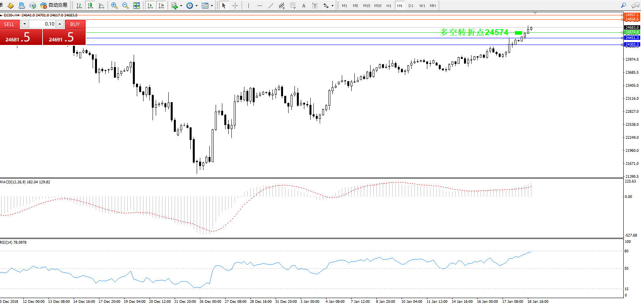
Task: Toggle the AutoTrading (自动交易) button
Action: pos(54,6)
